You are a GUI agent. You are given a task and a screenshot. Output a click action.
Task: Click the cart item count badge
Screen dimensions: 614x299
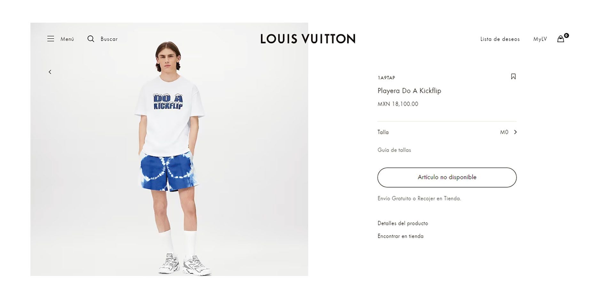[566, 35]
